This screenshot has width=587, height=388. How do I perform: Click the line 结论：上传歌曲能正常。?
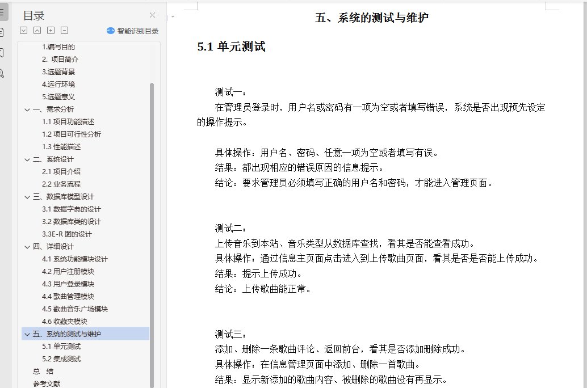[x=263, y=289]
